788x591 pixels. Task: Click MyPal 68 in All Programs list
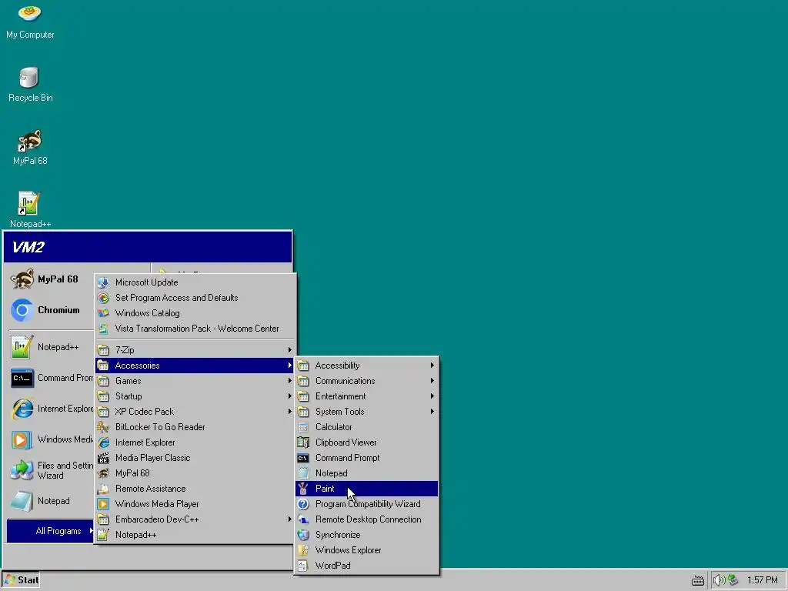[195, 473]
